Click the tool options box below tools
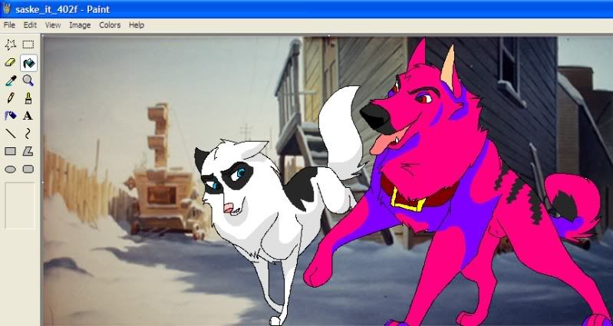The height and width of the screenshot is (326, 613). click(x=20, y=206)
